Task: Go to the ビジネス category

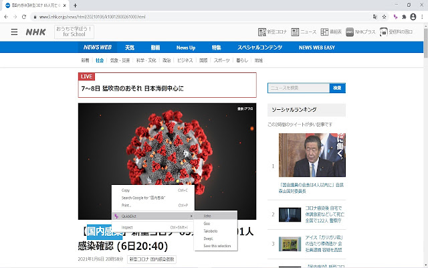Action: point(185,60)
